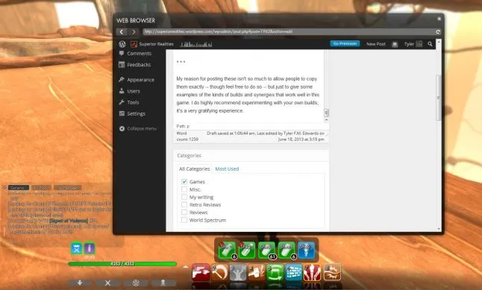Use the green ability in the hotbar
482x290 pixels.
point(275,272)
